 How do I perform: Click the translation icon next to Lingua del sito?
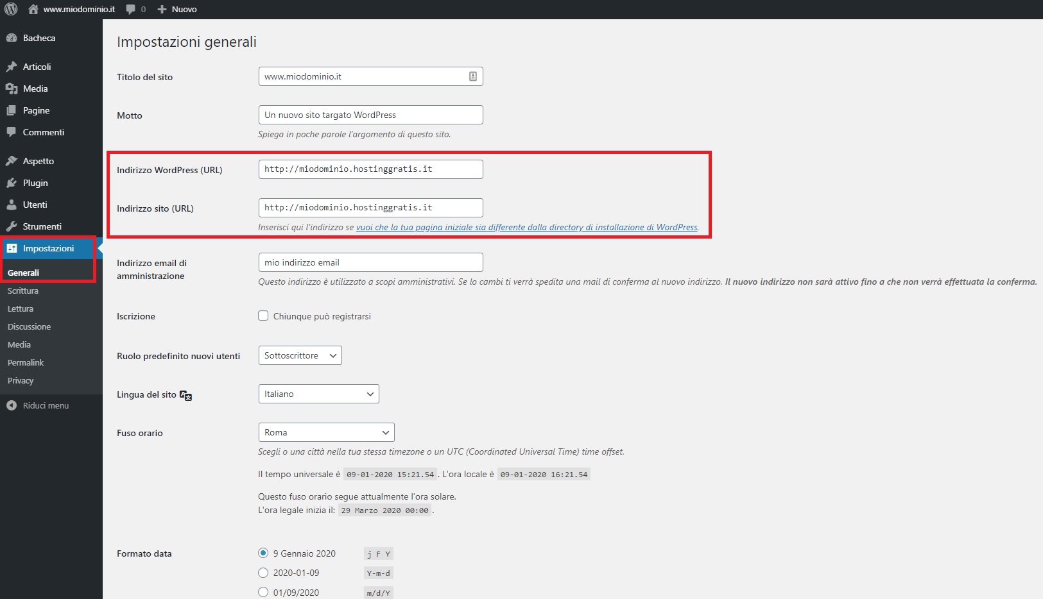click(x=185, y=395)
